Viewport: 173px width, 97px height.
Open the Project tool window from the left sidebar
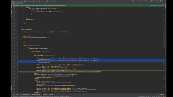coord(12,5)
